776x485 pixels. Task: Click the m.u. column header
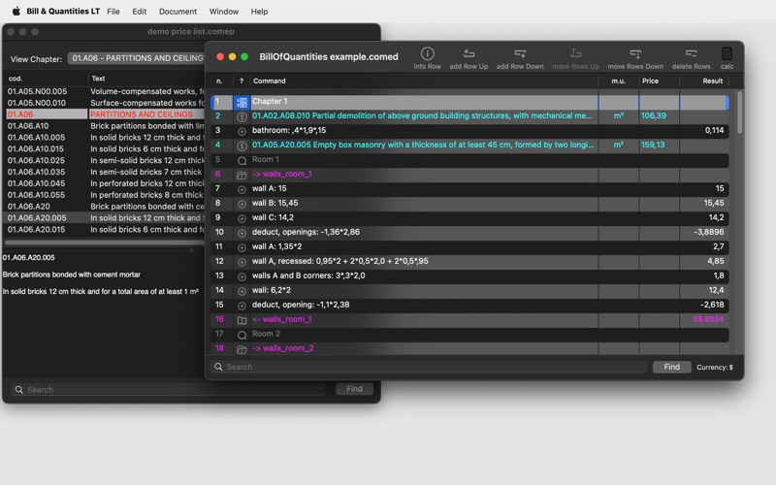click(x=618, y=81)
